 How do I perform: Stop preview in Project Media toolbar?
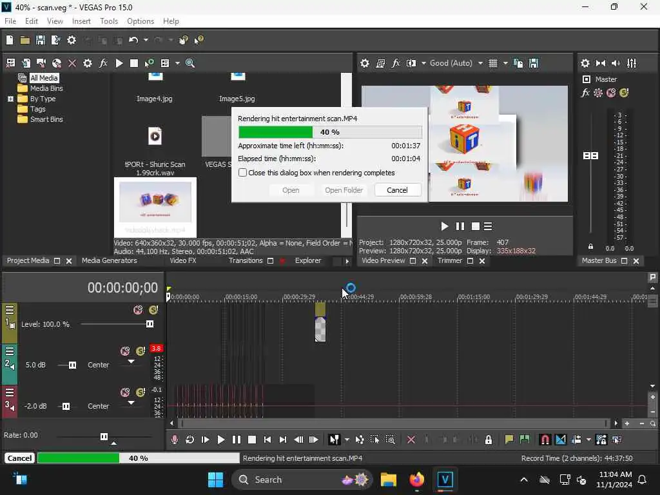pyautogui.click(x=134, y=63)
